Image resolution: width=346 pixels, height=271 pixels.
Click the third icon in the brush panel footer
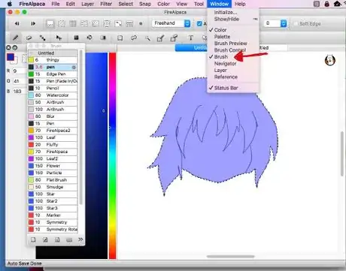[57, 239]
